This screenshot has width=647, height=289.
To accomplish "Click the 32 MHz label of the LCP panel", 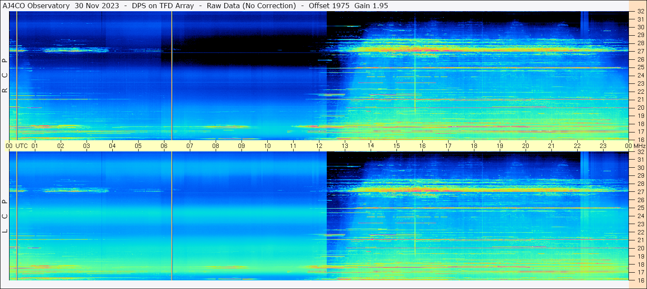I will [x=640, y=152].
